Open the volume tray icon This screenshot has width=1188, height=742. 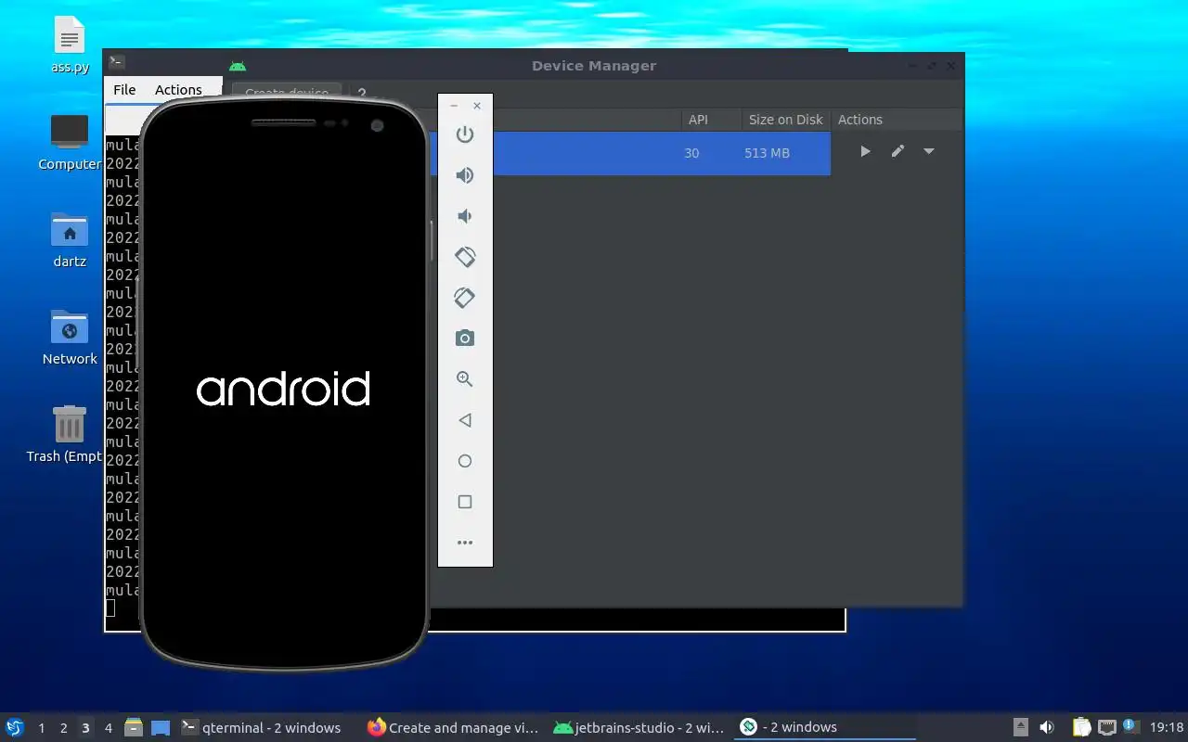tap(1047, 727)
